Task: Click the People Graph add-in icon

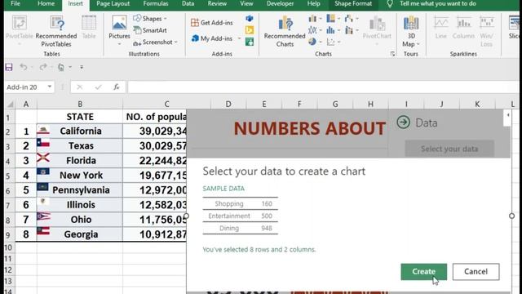Action: [x=250, y=42]
